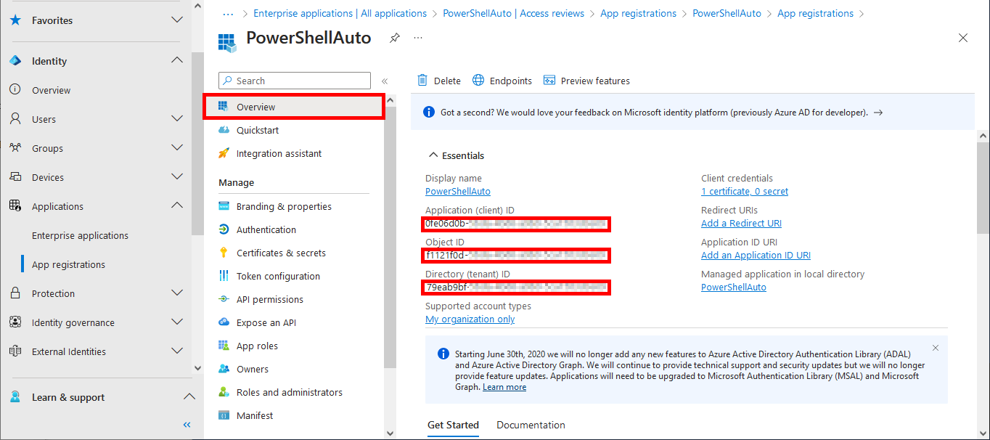Select Expose an API
Image resolution: width=990 pixels, height=440 pixels.
[266, 322]
